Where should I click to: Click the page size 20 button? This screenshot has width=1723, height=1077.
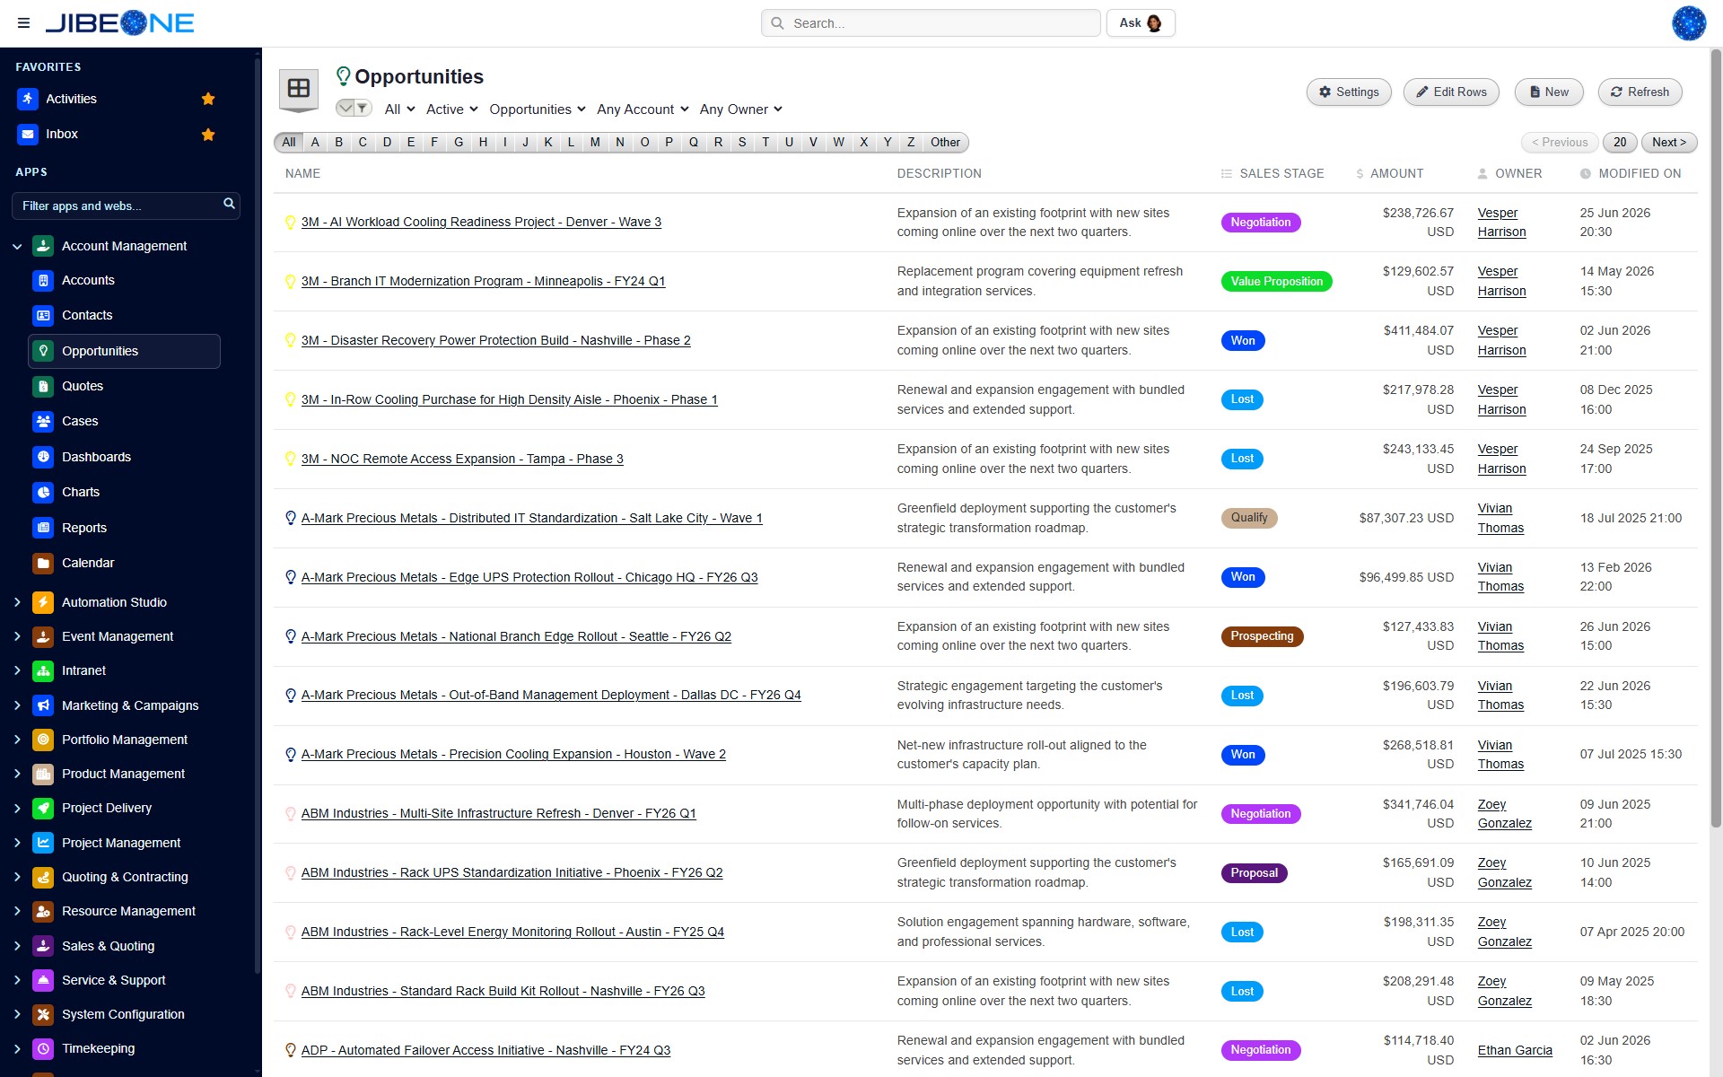(x=1620, y=142)
